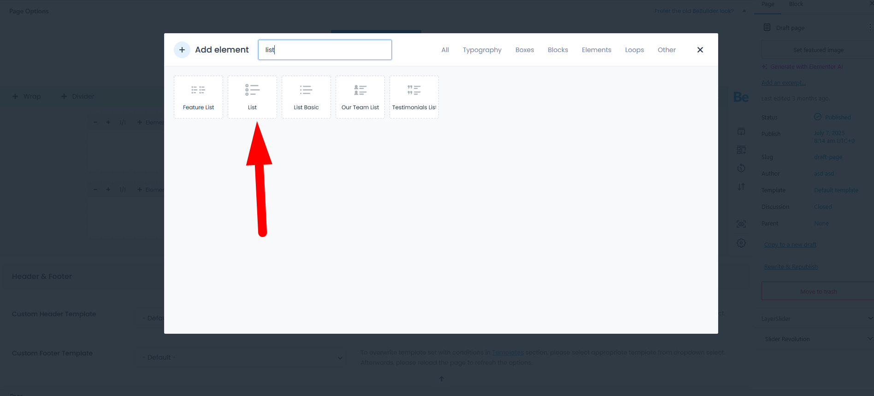The height and width of the screenshot is (396, 874).
Task: Click the plus icon beside Add element
Action: [x=182, y=50]
